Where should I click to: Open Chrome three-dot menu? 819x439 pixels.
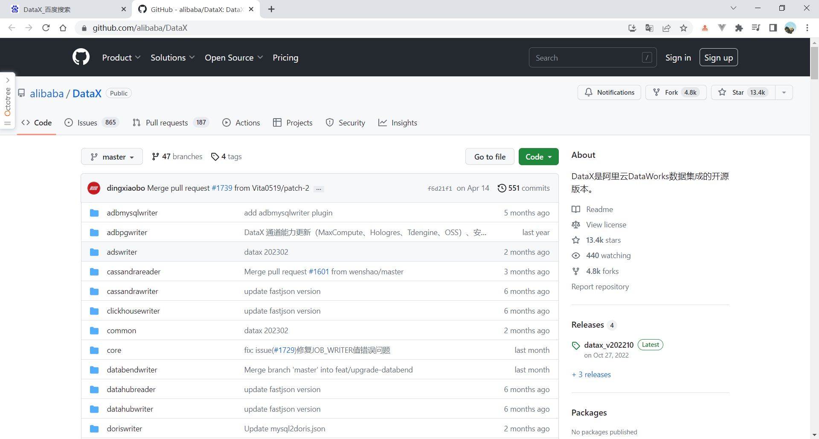point(807,28)
